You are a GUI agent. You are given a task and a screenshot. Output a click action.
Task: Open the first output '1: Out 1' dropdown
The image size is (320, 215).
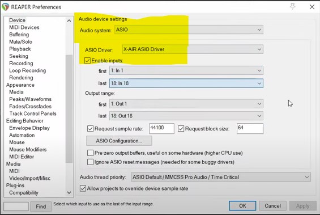(186, 104)
